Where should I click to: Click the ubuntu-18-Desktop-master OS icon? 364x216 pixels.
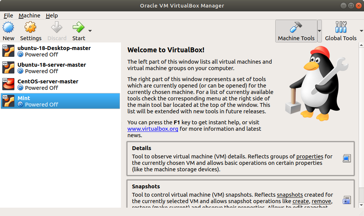point(8,51)
